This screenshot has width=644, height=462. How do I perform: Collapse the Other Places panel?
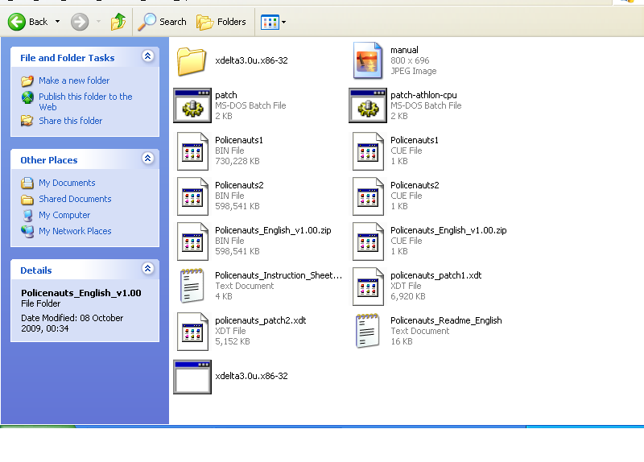[x=148, y=158]
